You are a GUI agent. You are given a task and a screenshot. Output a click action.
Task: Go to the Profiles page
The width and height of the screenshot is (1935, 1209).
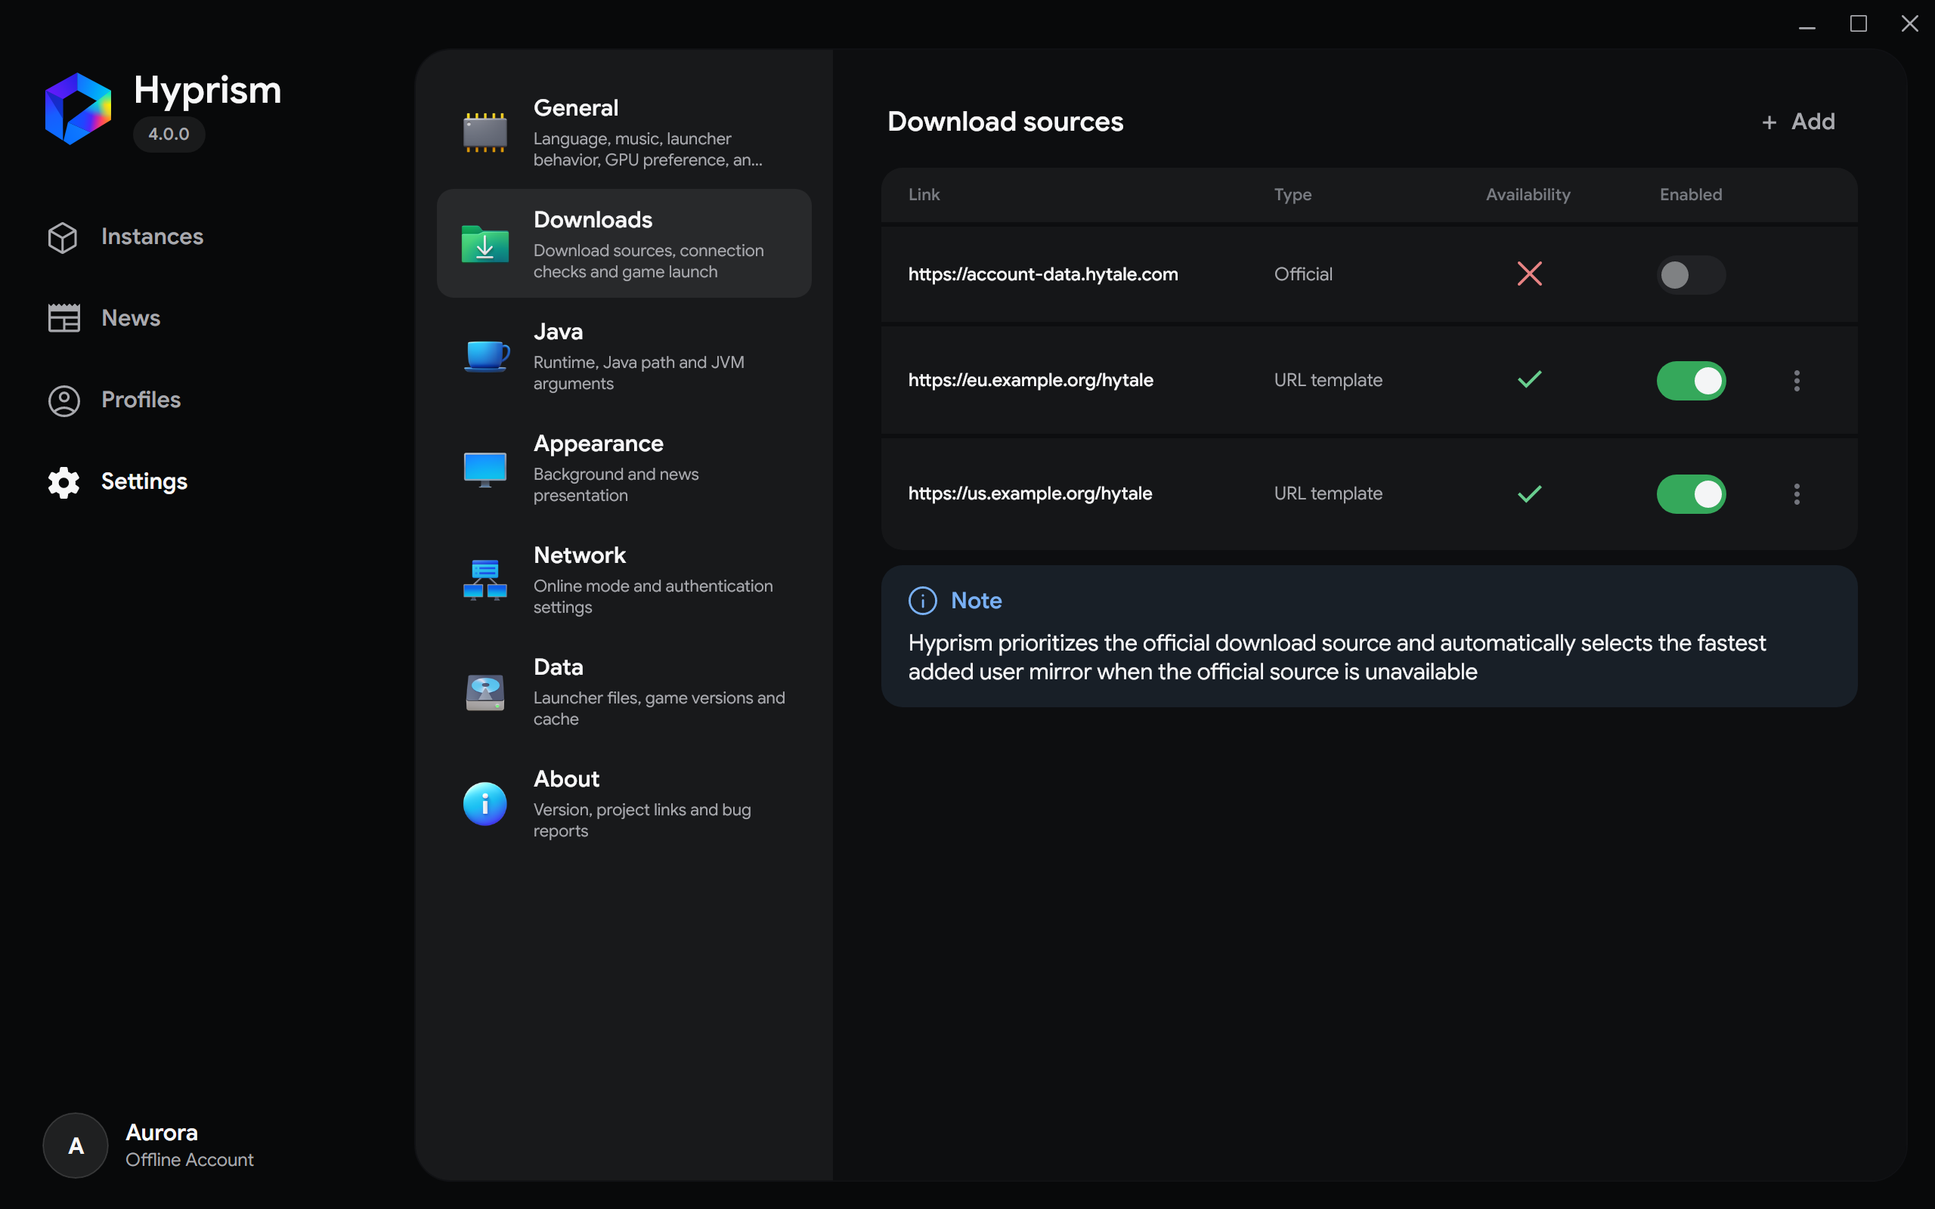[x=141, y=400]
